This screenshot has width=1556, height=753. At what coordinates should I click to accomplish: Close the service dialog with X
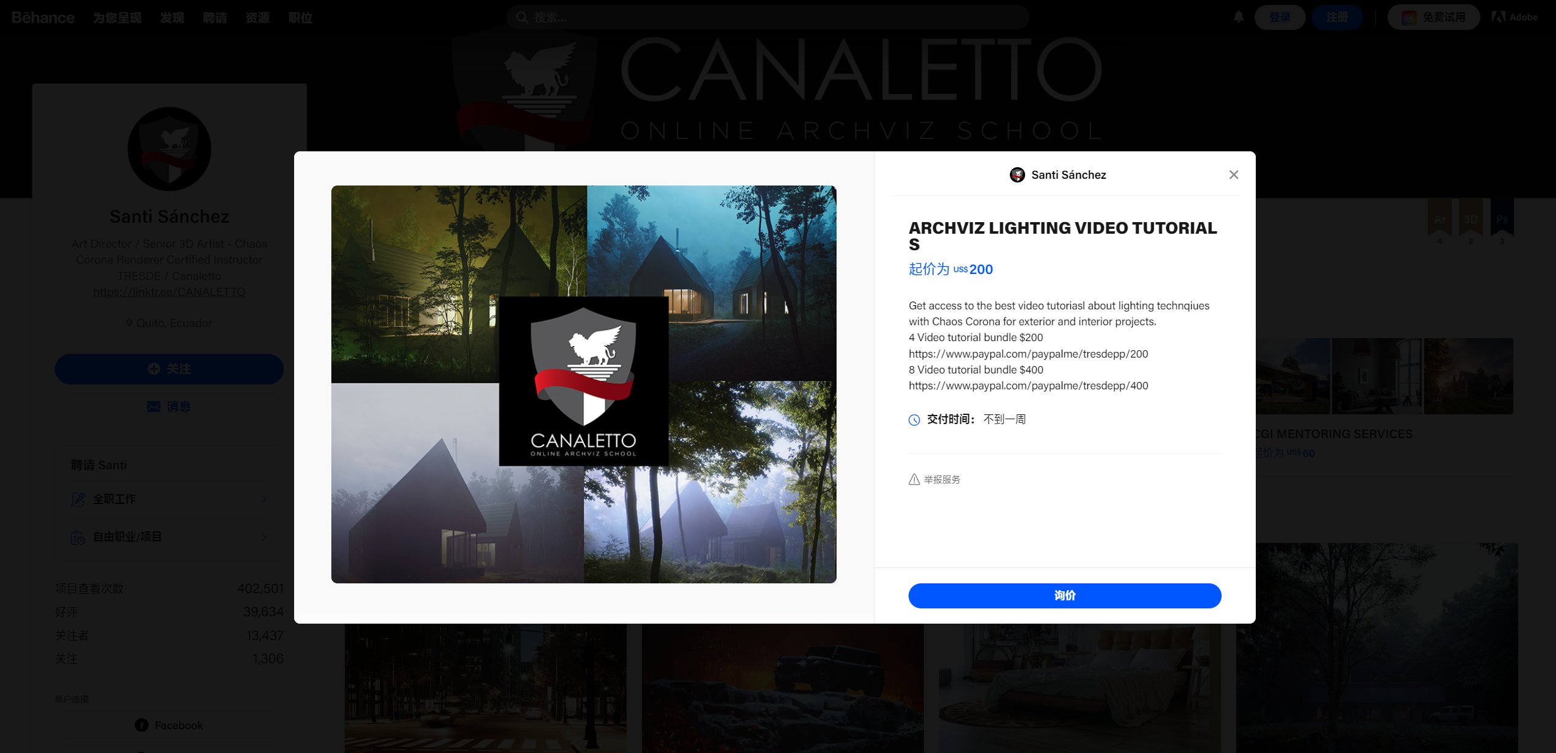1233,175
